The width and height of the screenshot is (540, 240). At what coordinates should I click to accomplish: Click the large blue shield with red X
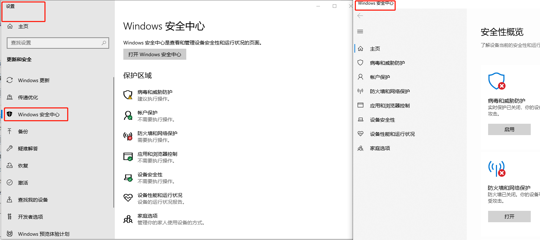pyautogui.click(x=497, y=81)
